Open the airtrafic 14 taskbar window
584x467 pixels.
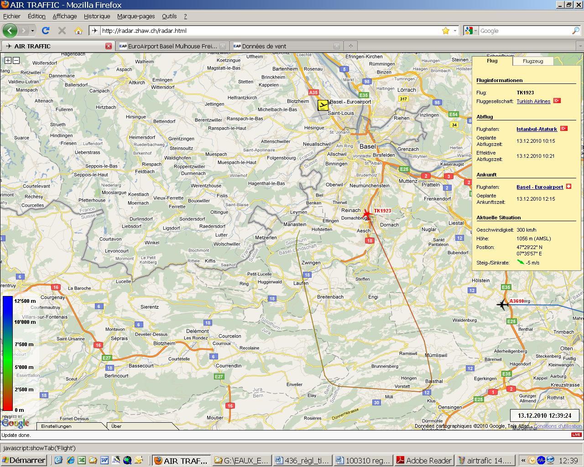tap(485, 460)
